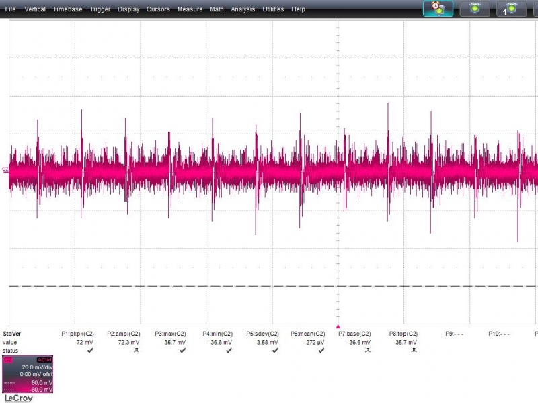Click the pink trigger delay marker below grid
538x403 pixels.
click(x=338, y=325)
